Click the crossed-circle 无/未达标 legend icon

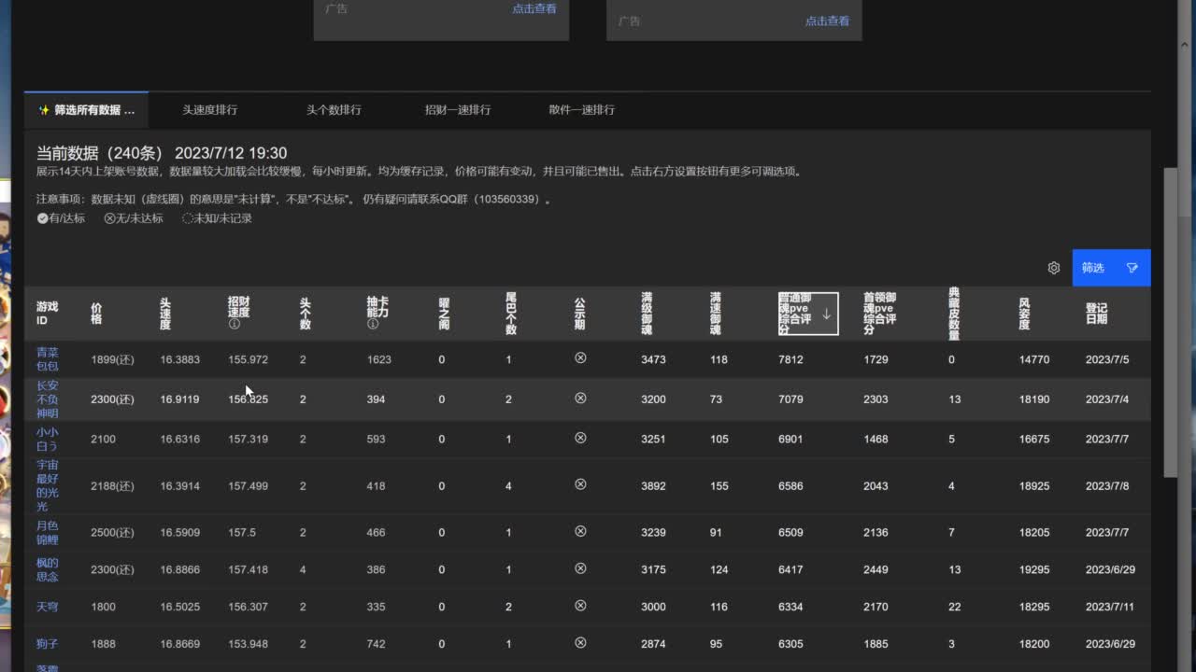click(x=109, y=218)
